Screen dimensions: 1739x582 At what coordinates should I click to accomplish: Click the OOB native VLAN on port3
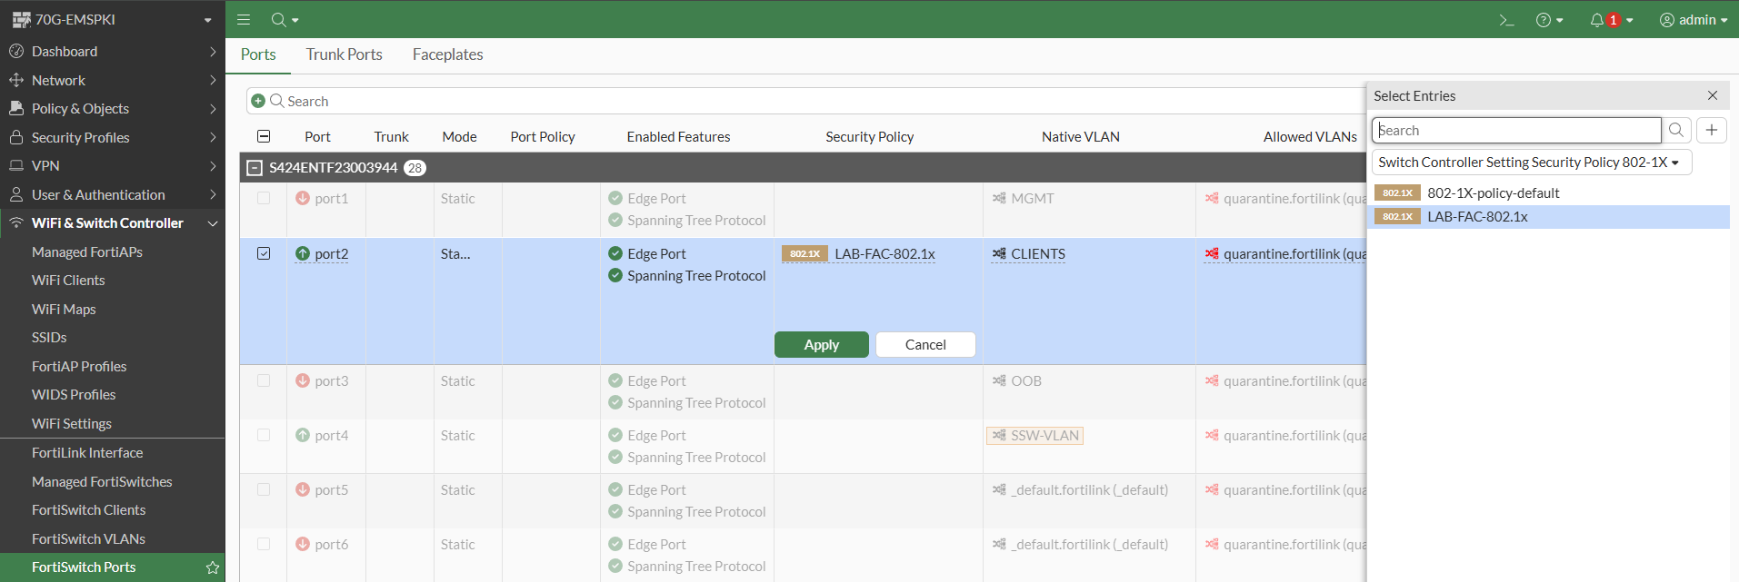coord(1026,380)
